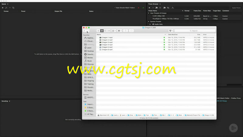Image resolution: width=243 pixels, height=137 pixels.
Task: Export presets icon in Preset Browser
Action: pos(168,8)
